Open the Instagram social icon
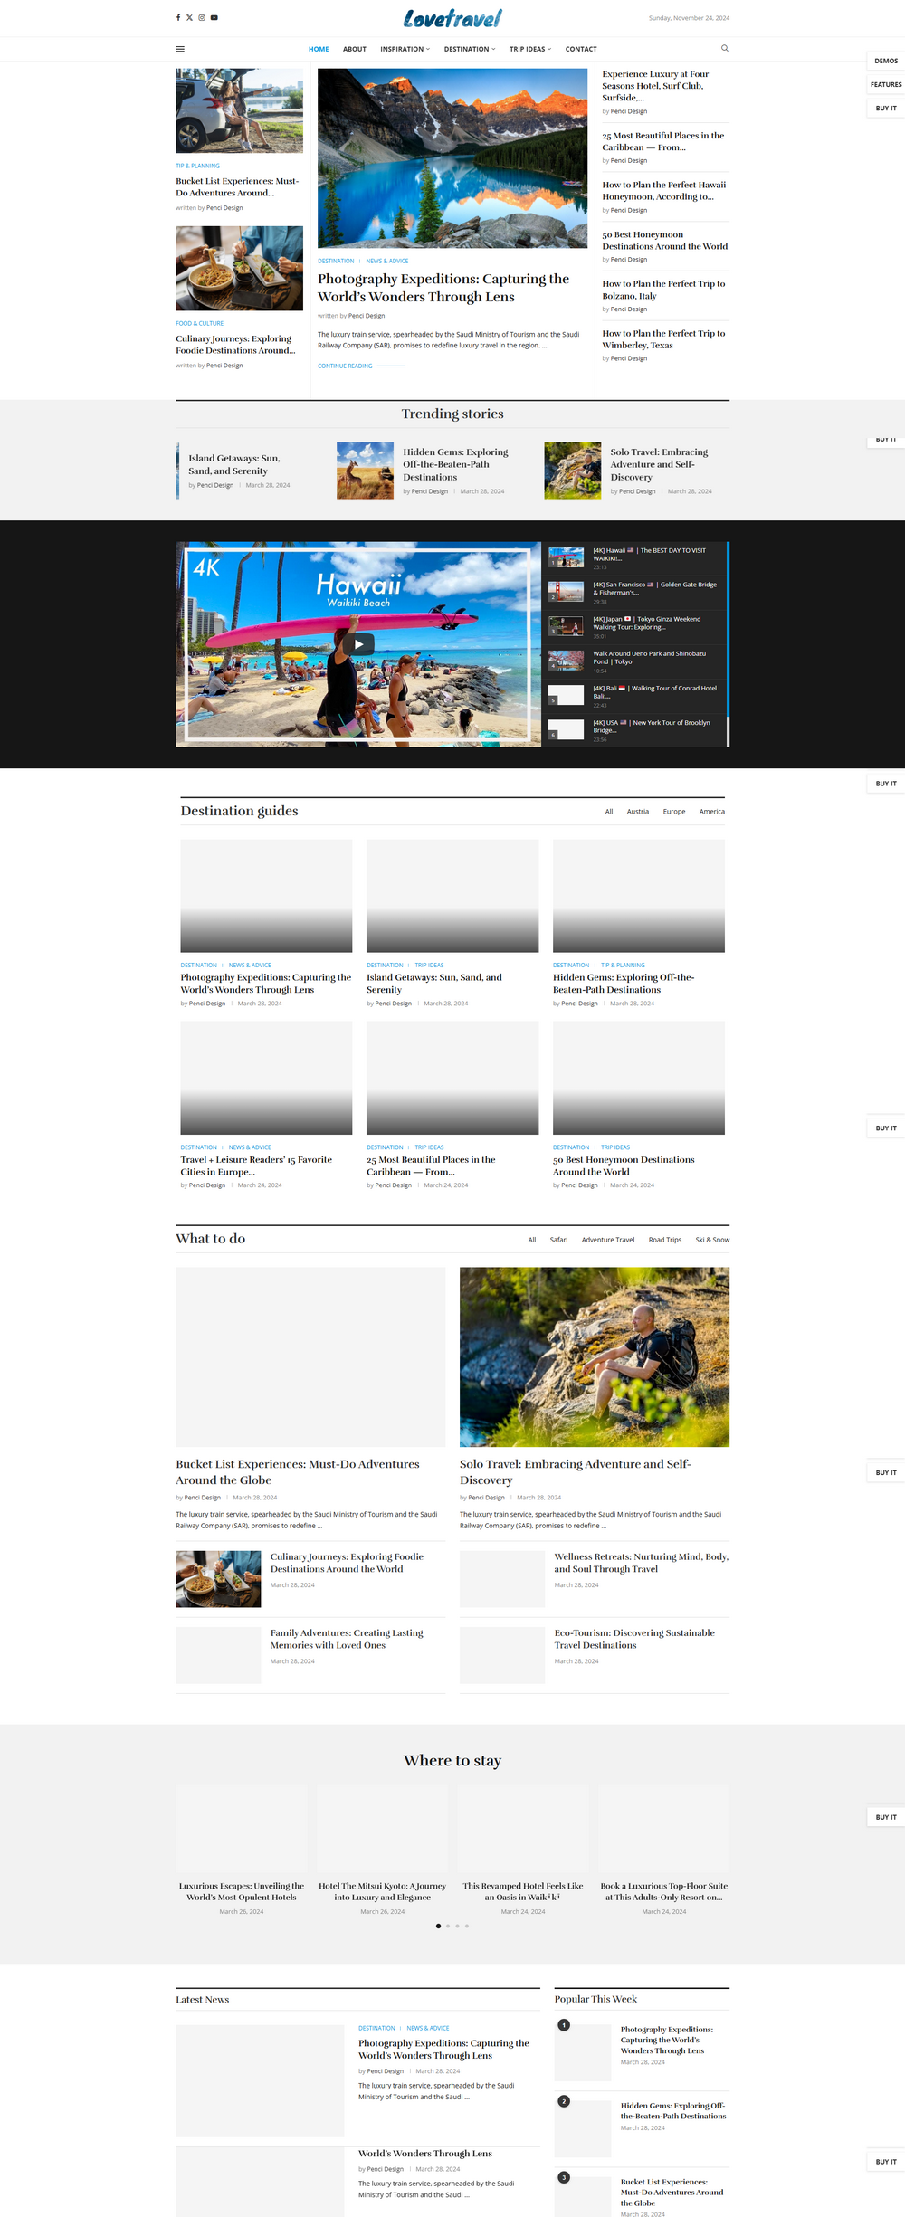Image resolution: width=905 pixels, height=2217 pixels. click(202, 18)
